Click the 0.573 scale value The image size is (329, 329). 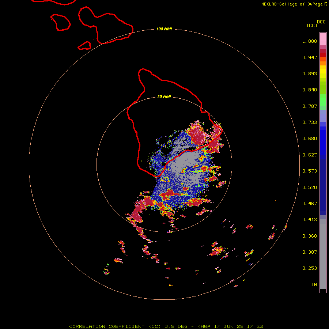310,171
